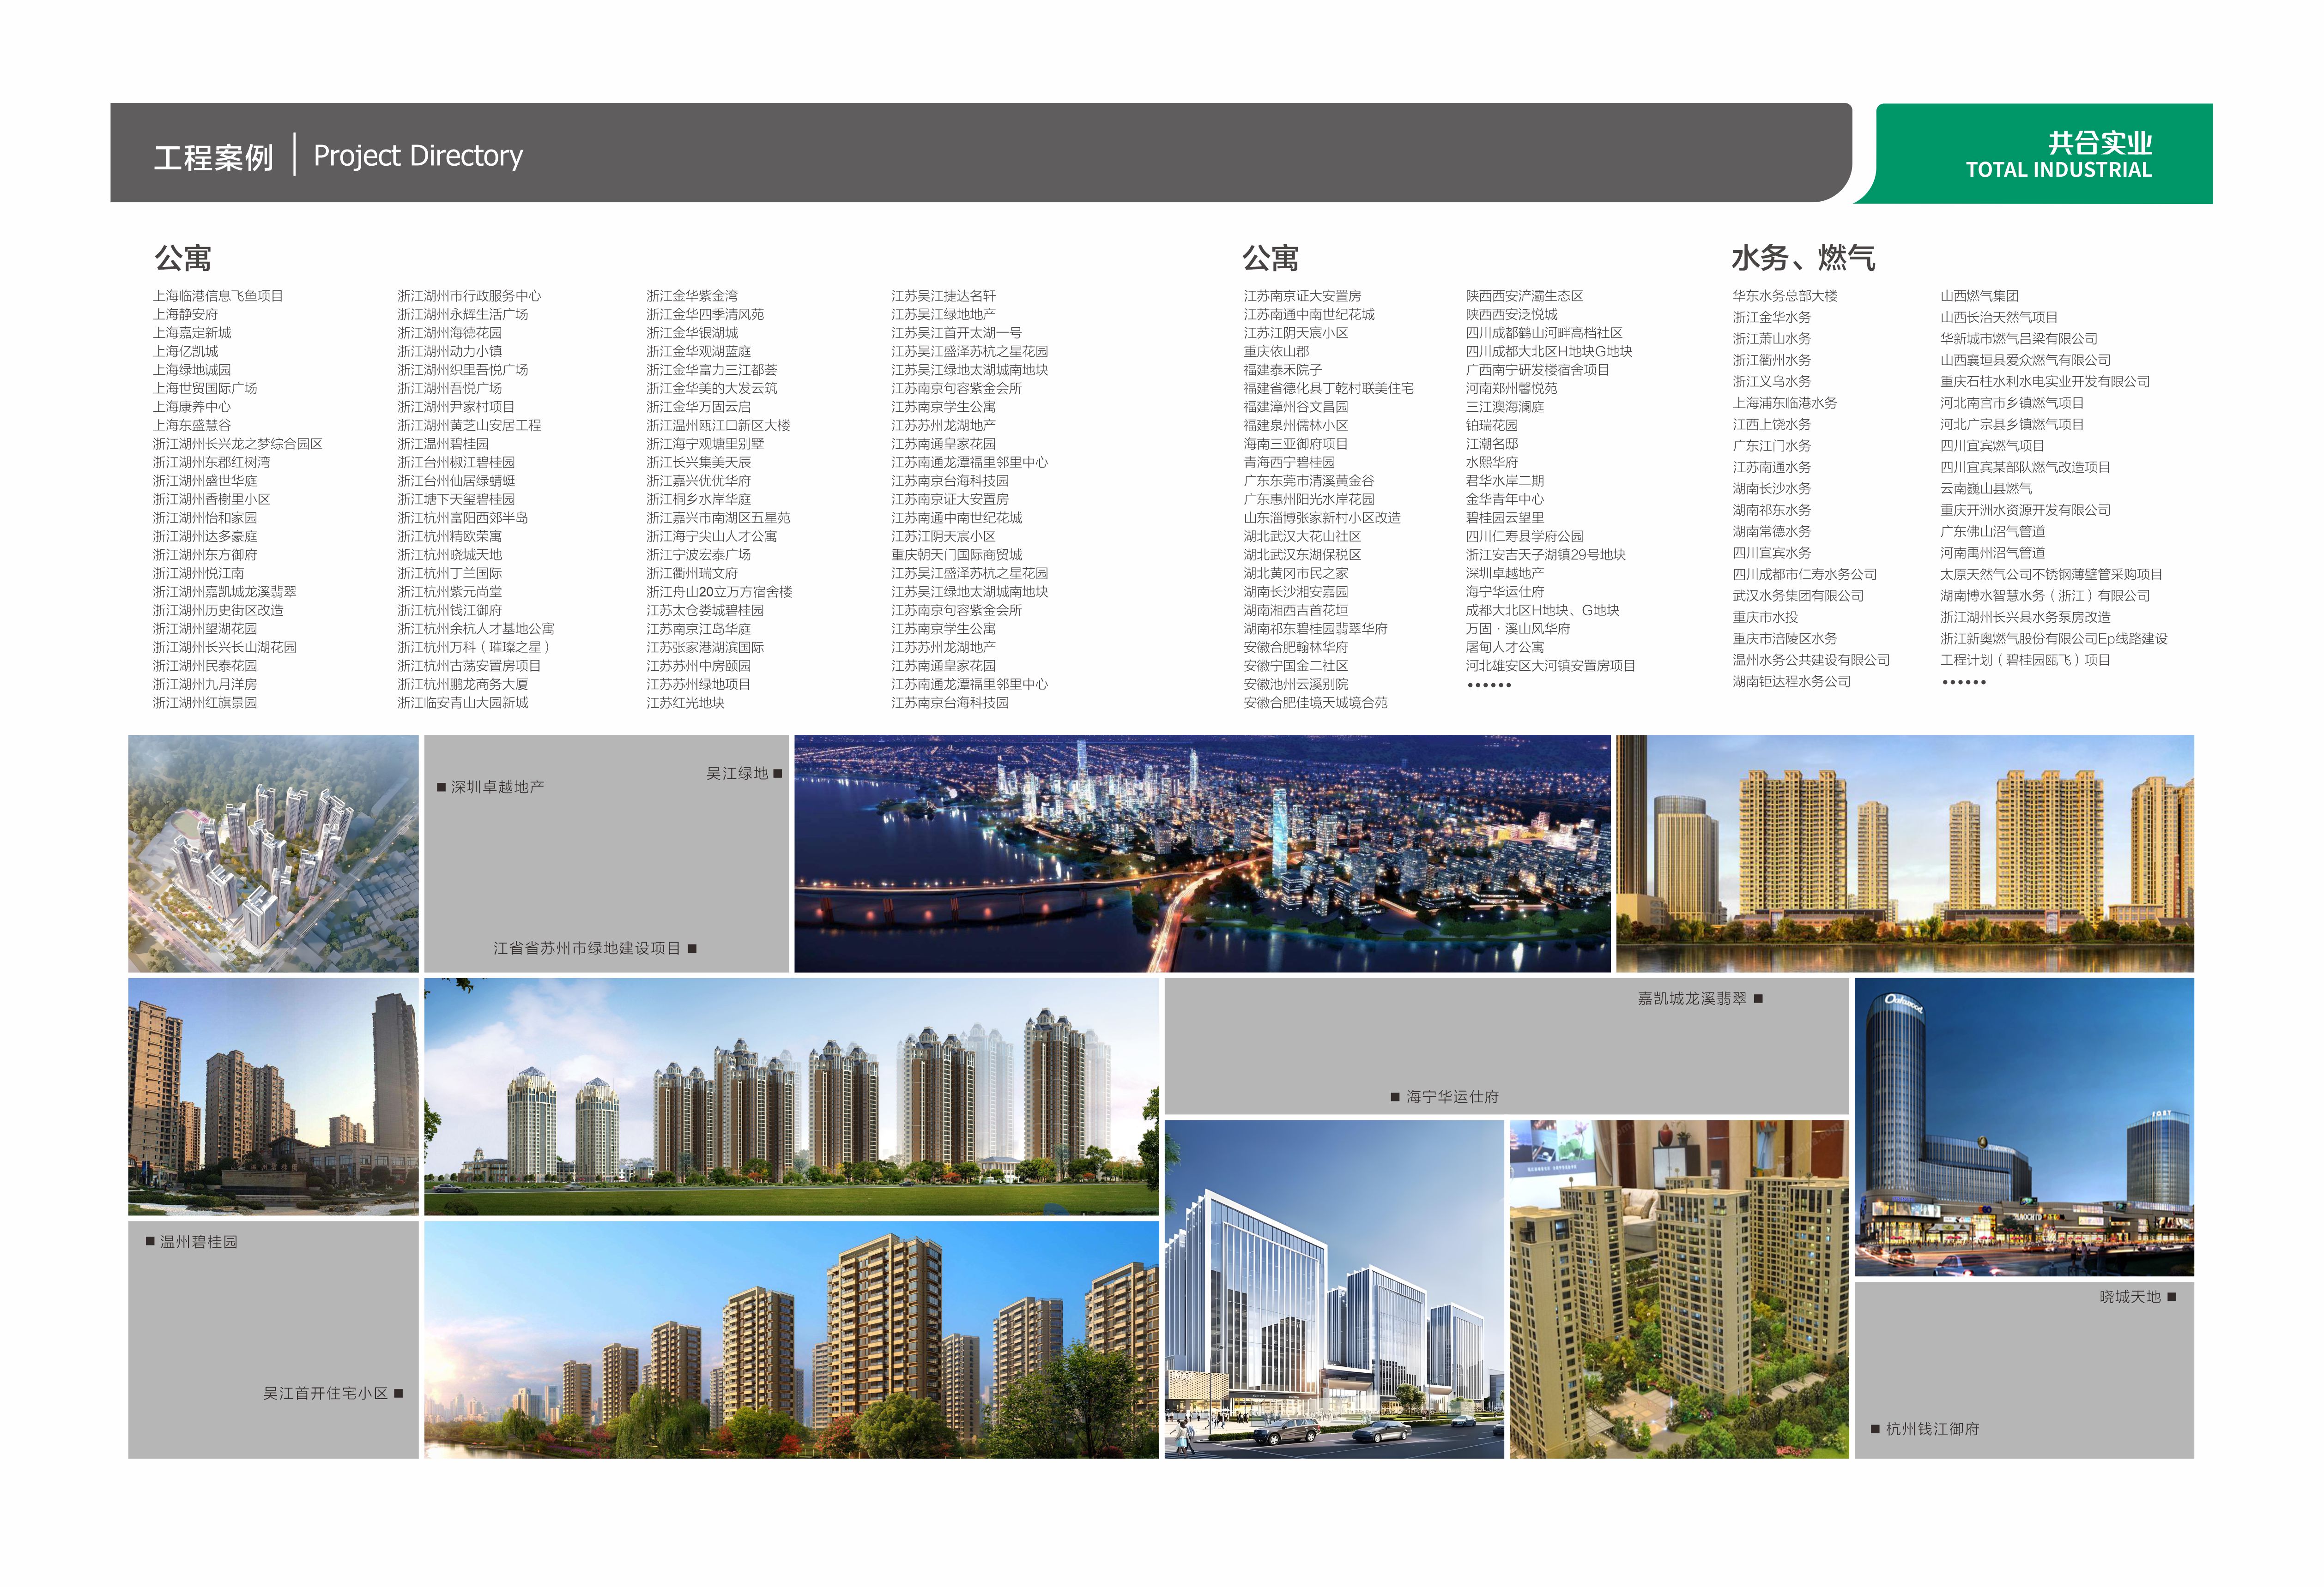Click the 嘉凯城龙溪翡翠 caption label

(x=1692, y=998)
